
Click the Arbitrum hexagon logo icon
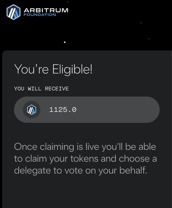pos(14,12)
